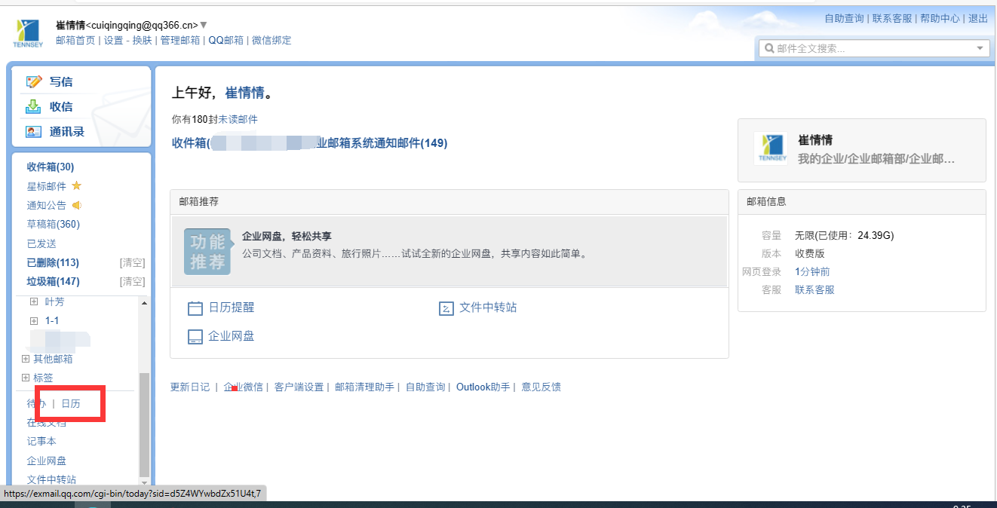Open the contacts (通讯录) icon

[x=32, y=130]
